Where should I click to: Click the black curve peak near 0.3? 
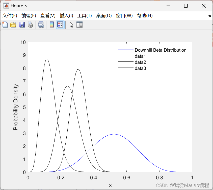(78, 69)
